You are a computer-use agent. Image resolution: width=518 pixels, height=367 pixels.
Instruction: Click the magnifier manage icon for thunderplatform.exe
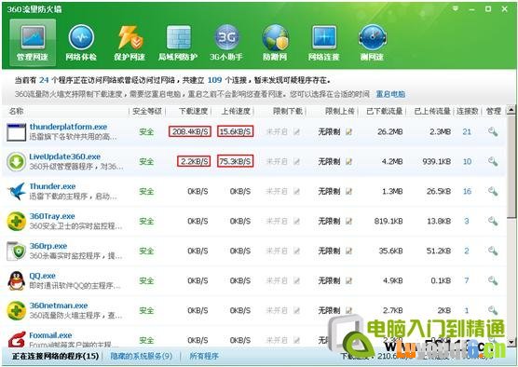pos(493,131)
